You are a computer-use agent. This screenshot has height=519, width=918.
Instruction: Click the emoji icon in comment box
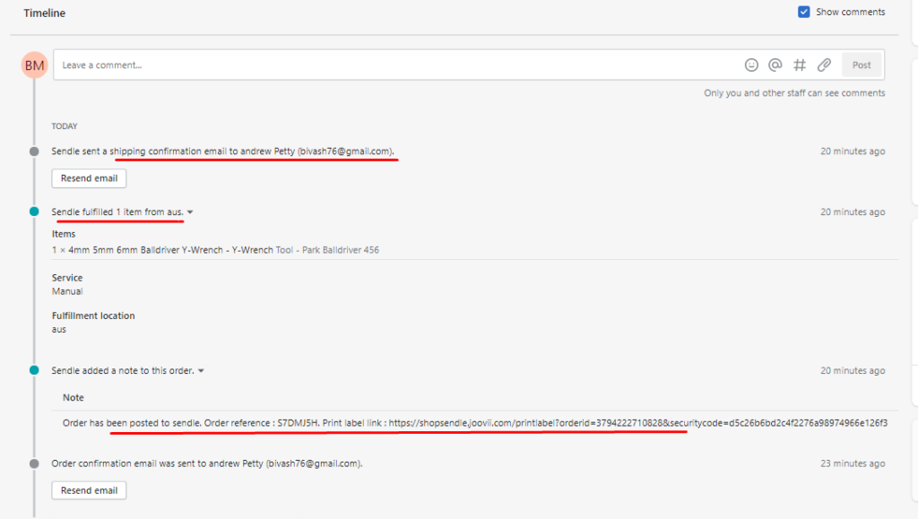(751, 65)
